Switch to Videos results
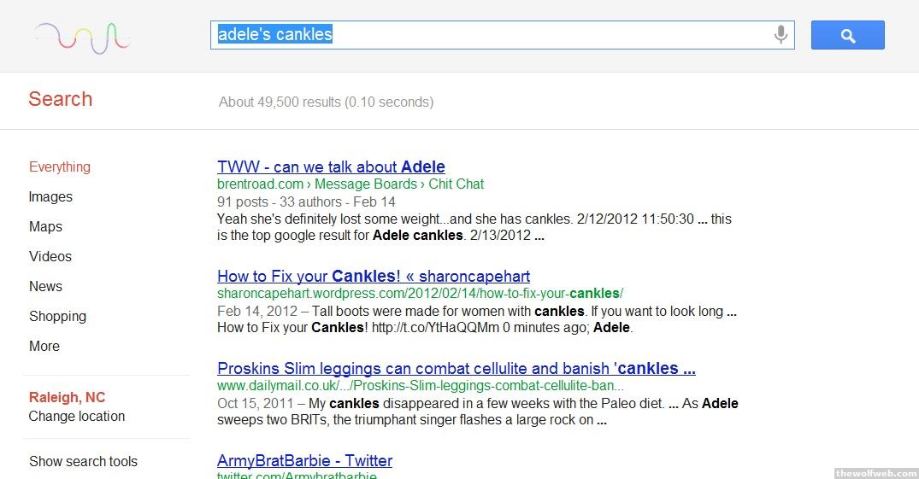Viewport: 919px width, 479px height. pos(50,257)
